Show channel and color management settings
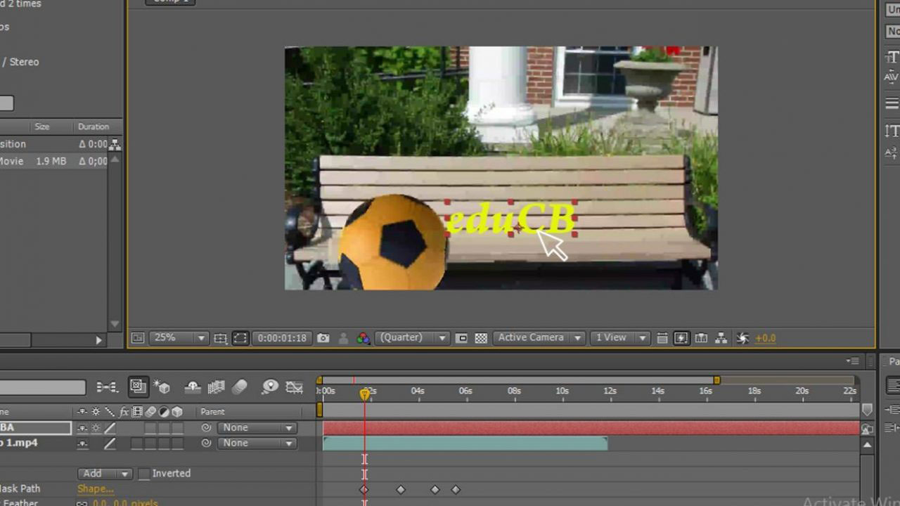900x506 pixels. click(x=363, y=338)
